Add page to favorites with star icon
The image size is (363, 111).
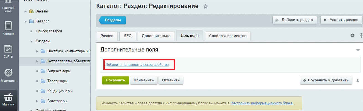tap(205, 7)
